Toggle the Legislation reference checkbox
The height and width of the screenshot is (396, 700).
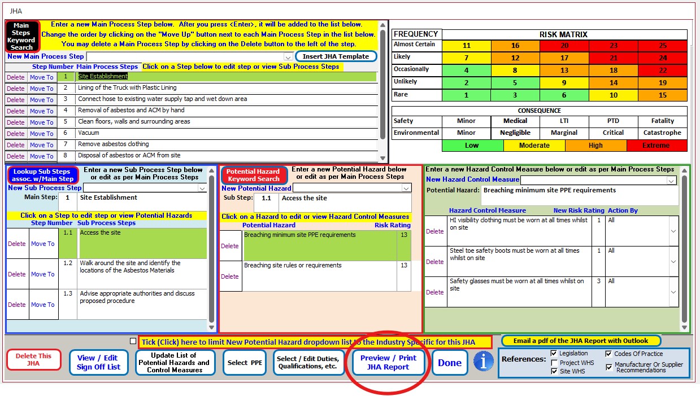[x=554, y=354]
